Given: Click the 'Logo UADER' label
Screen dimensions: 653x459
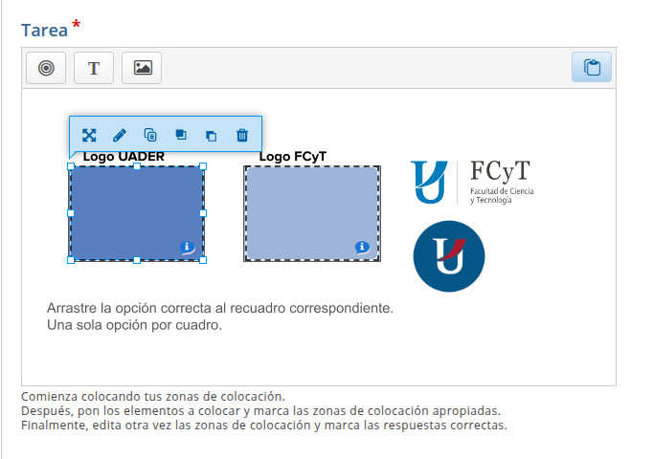Looking at the screenshot, I should point(124,157).
